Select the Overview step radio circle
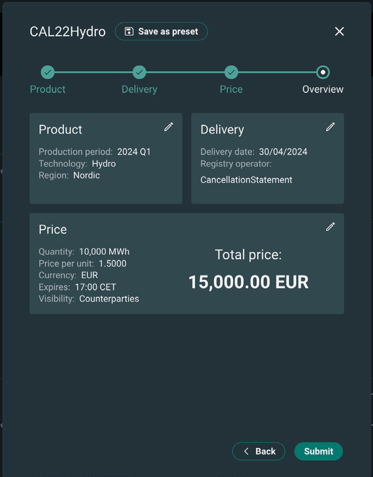 (x=323, y=72)
